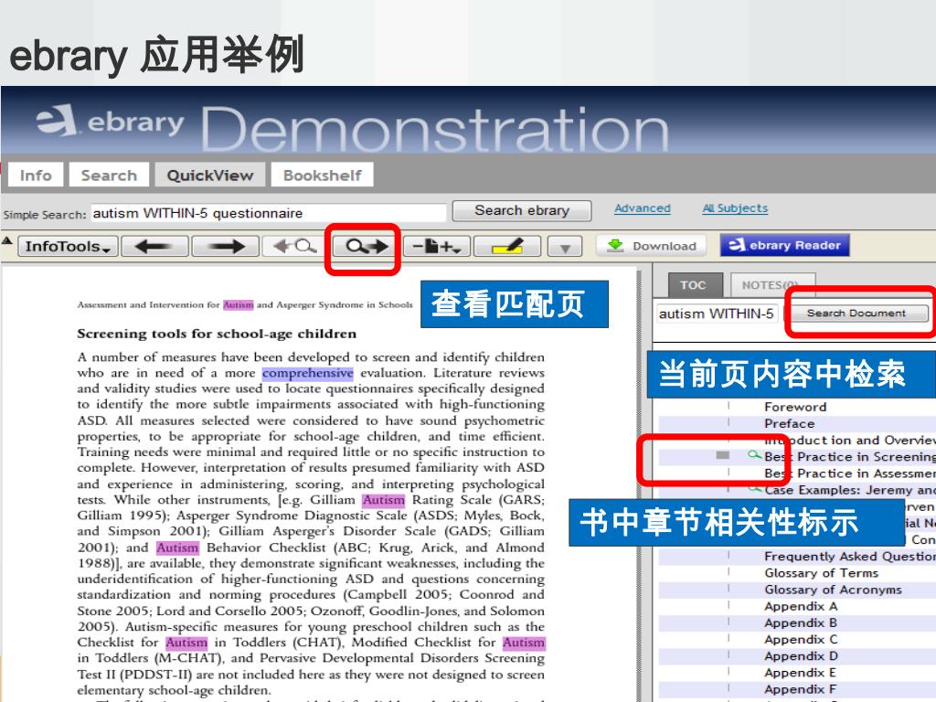
Task: Select the yellow highlighter tool
Action: coord(506,246)
